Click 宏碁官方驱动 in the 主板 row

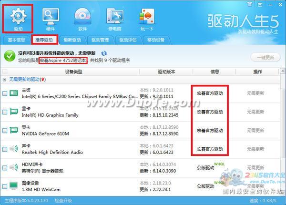click(x=210, y=93)
